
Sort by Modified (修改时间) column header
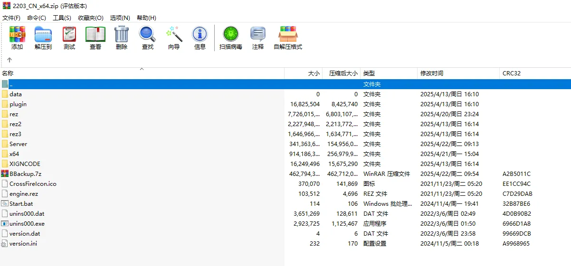(458, 73)
